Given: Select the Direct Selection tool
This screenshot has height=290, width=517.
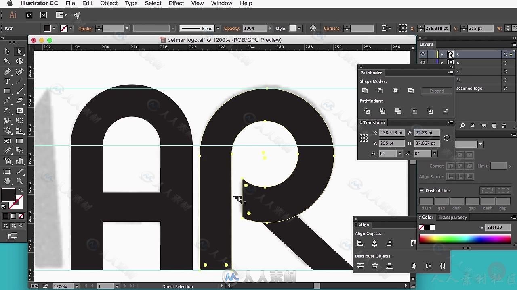Looking at the screenshot, I should pyautogui.click(x=19, y=52).
